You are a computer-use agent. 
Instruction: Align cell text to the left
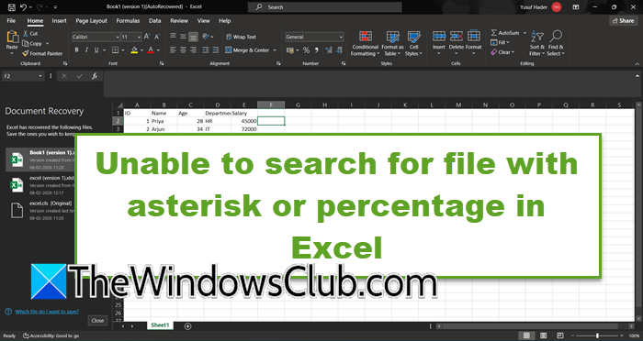click(x=173, y=49)
